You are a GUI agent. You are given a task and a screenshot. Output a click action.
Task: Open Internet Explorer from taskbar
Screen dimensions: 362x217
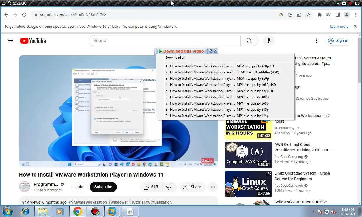(25, 211)
